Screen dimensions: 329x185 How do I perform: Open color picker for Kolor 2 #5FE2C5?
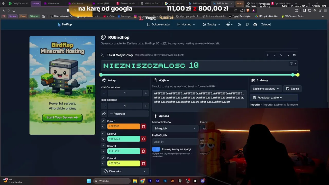[123, 139]
